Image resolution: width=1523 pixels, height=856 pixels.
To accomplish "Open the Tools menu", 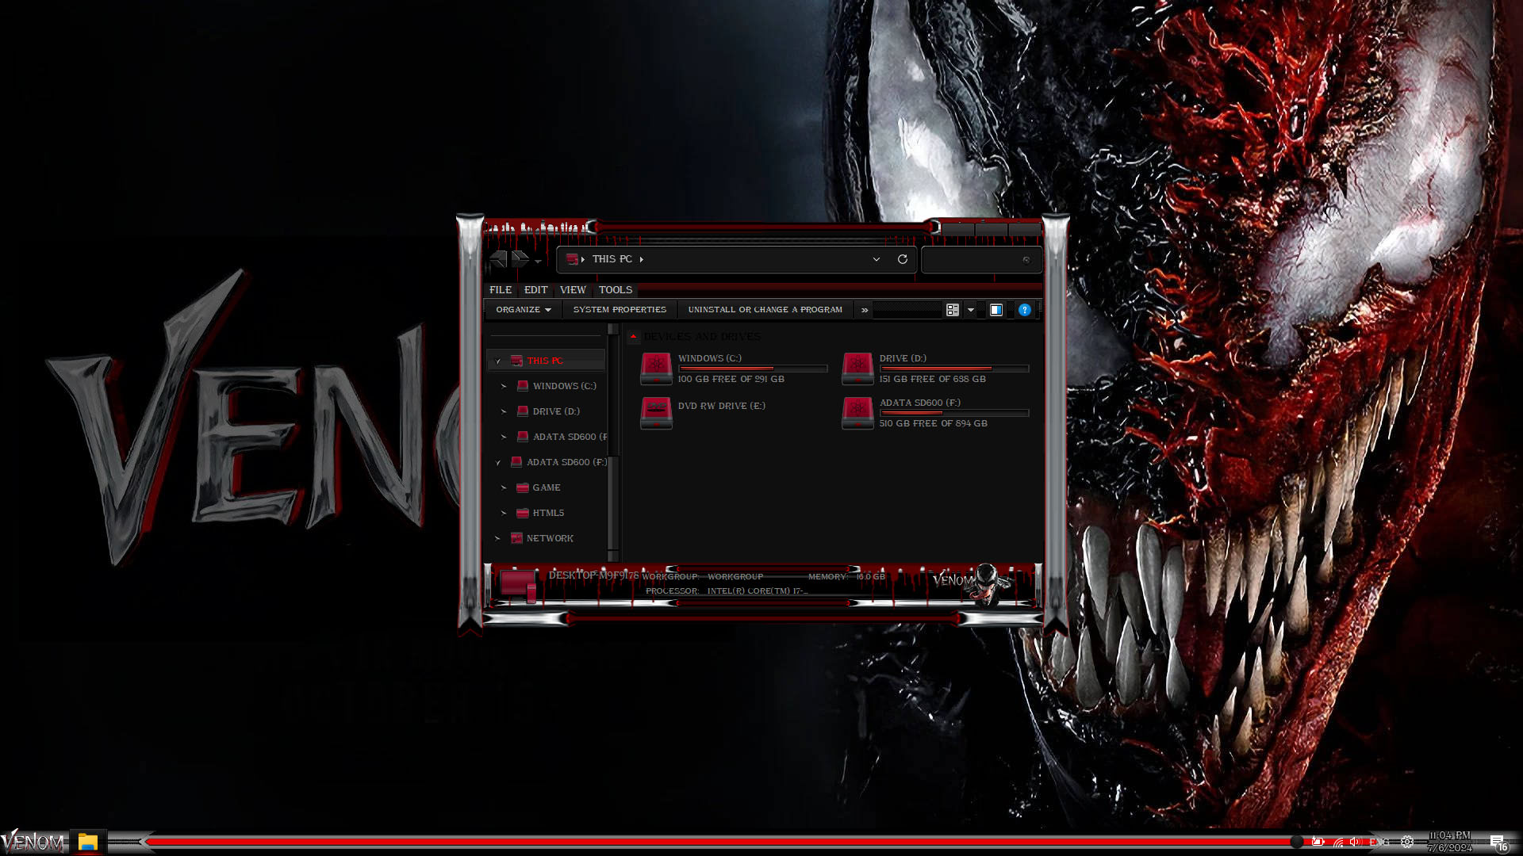I will pos(615,290).
